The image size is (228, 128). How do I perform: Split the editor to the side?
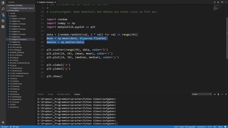click(222, 2)
